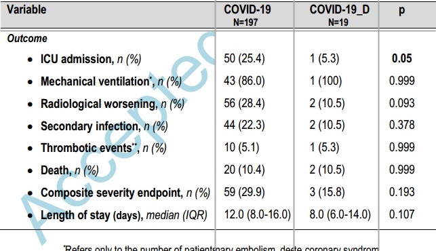Click the p column header
The image size is (436, 251).
pyautogui.click(x=401, y=11)
